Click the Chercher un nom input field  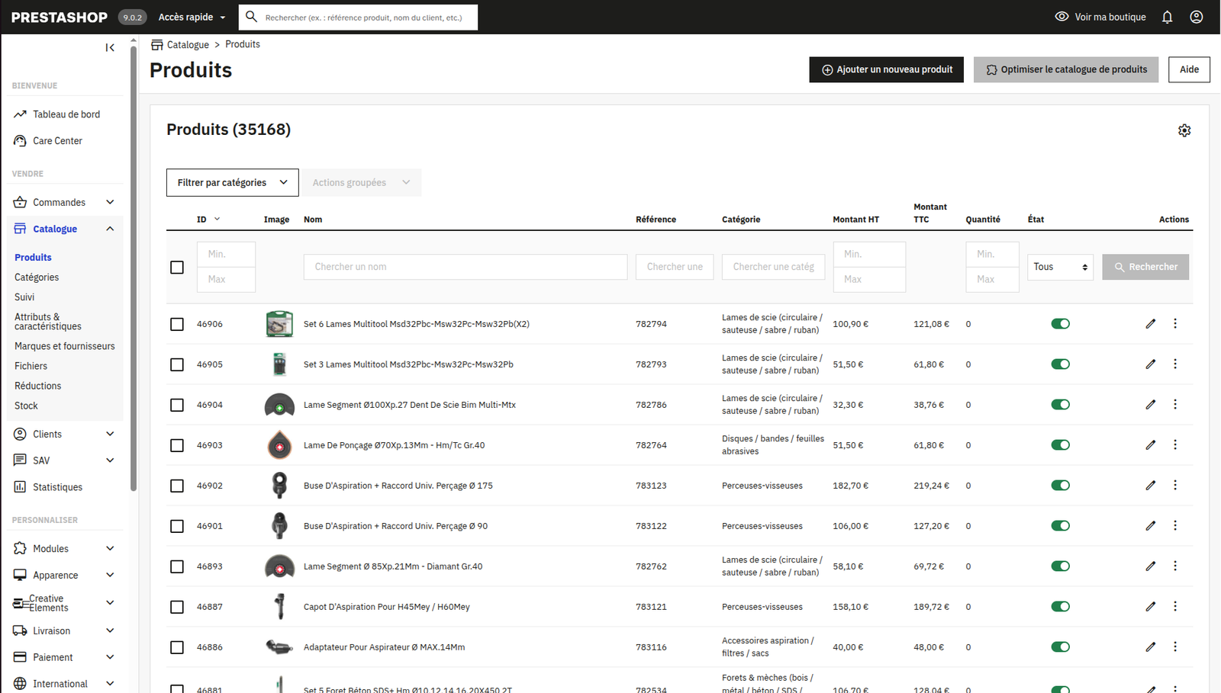[x=465, y=267]
